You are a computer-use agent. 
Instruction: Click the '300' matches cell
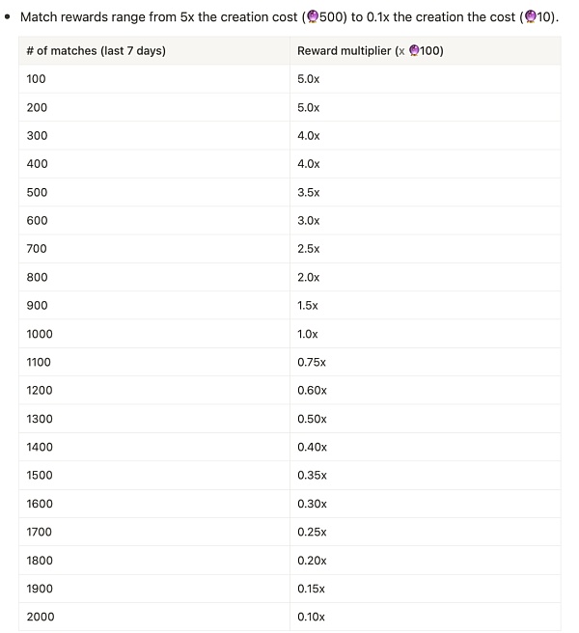click(x=37, y=136)
